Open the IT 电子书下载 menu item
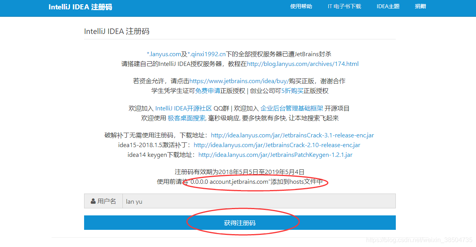 [x=344, y=6]
